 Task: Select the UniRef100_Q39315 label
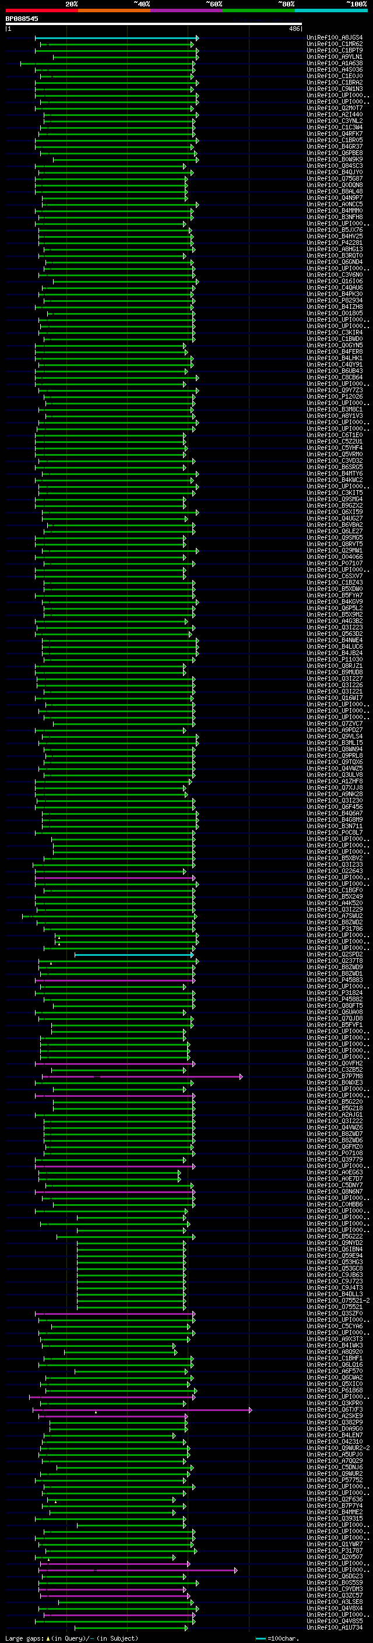[x=334, y=1519]
